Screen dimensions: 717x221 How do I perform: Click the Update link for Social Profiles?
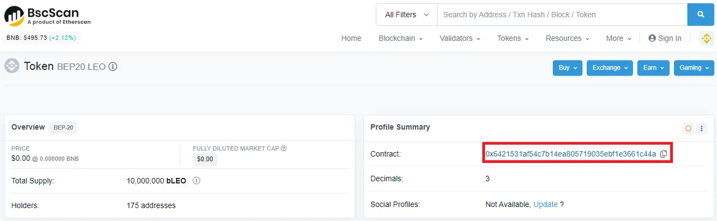pos(545,204)
